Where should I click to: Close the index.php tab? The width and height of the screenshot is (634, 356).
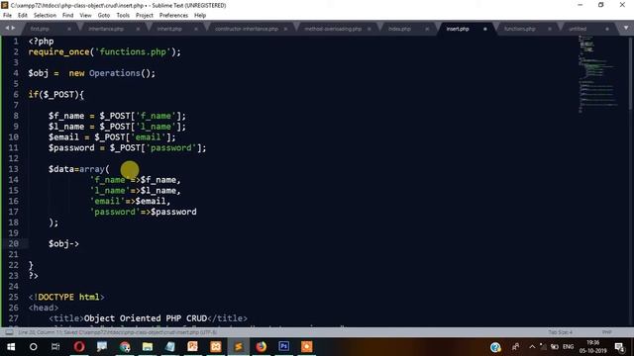[x=427, y=29]
